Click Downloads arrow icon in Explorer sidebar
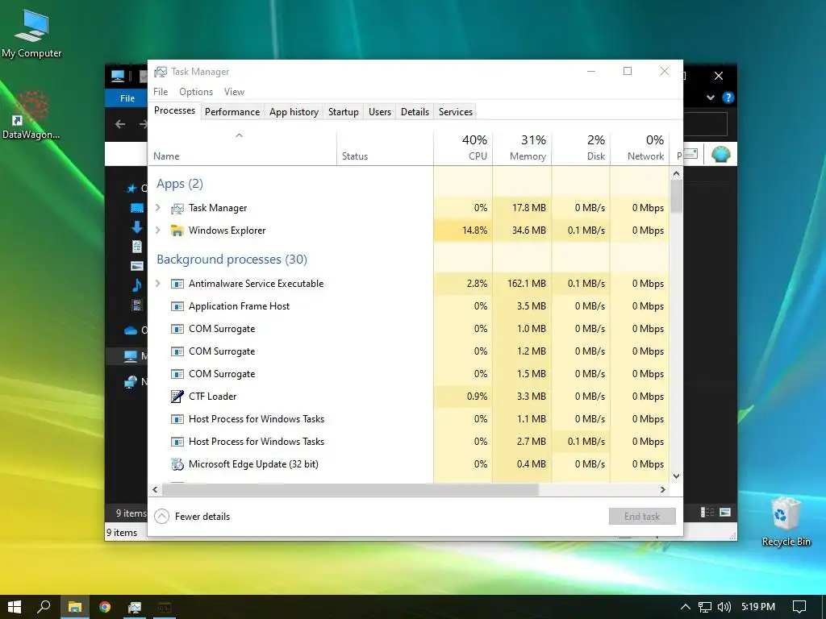Screen dimensions: 826x619 pos(137,226)
